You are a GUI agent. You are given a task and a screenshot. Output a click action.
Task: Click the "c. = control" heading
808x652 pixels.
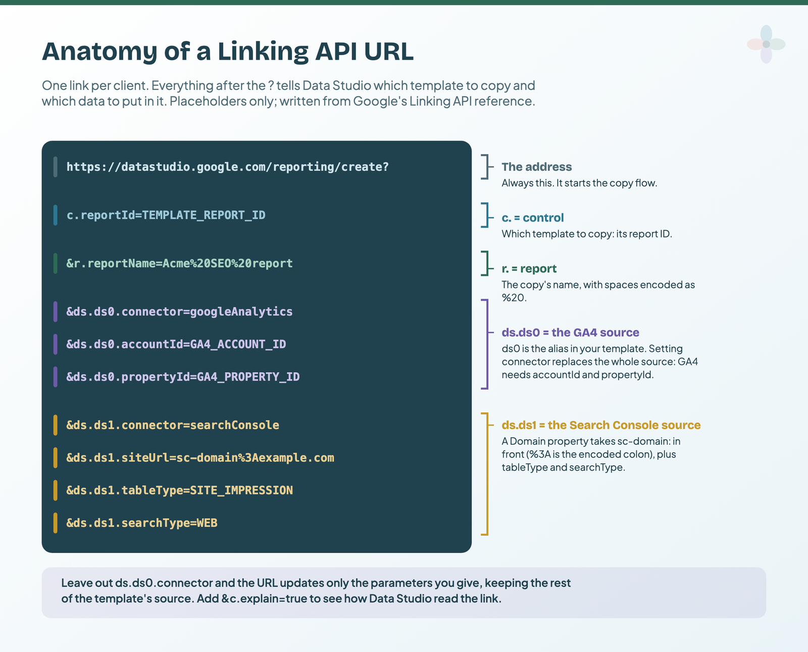[x=533, y=218]
